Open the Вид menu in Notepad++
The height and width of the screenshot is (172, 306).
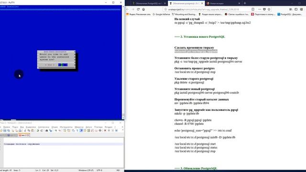(22, 127)
